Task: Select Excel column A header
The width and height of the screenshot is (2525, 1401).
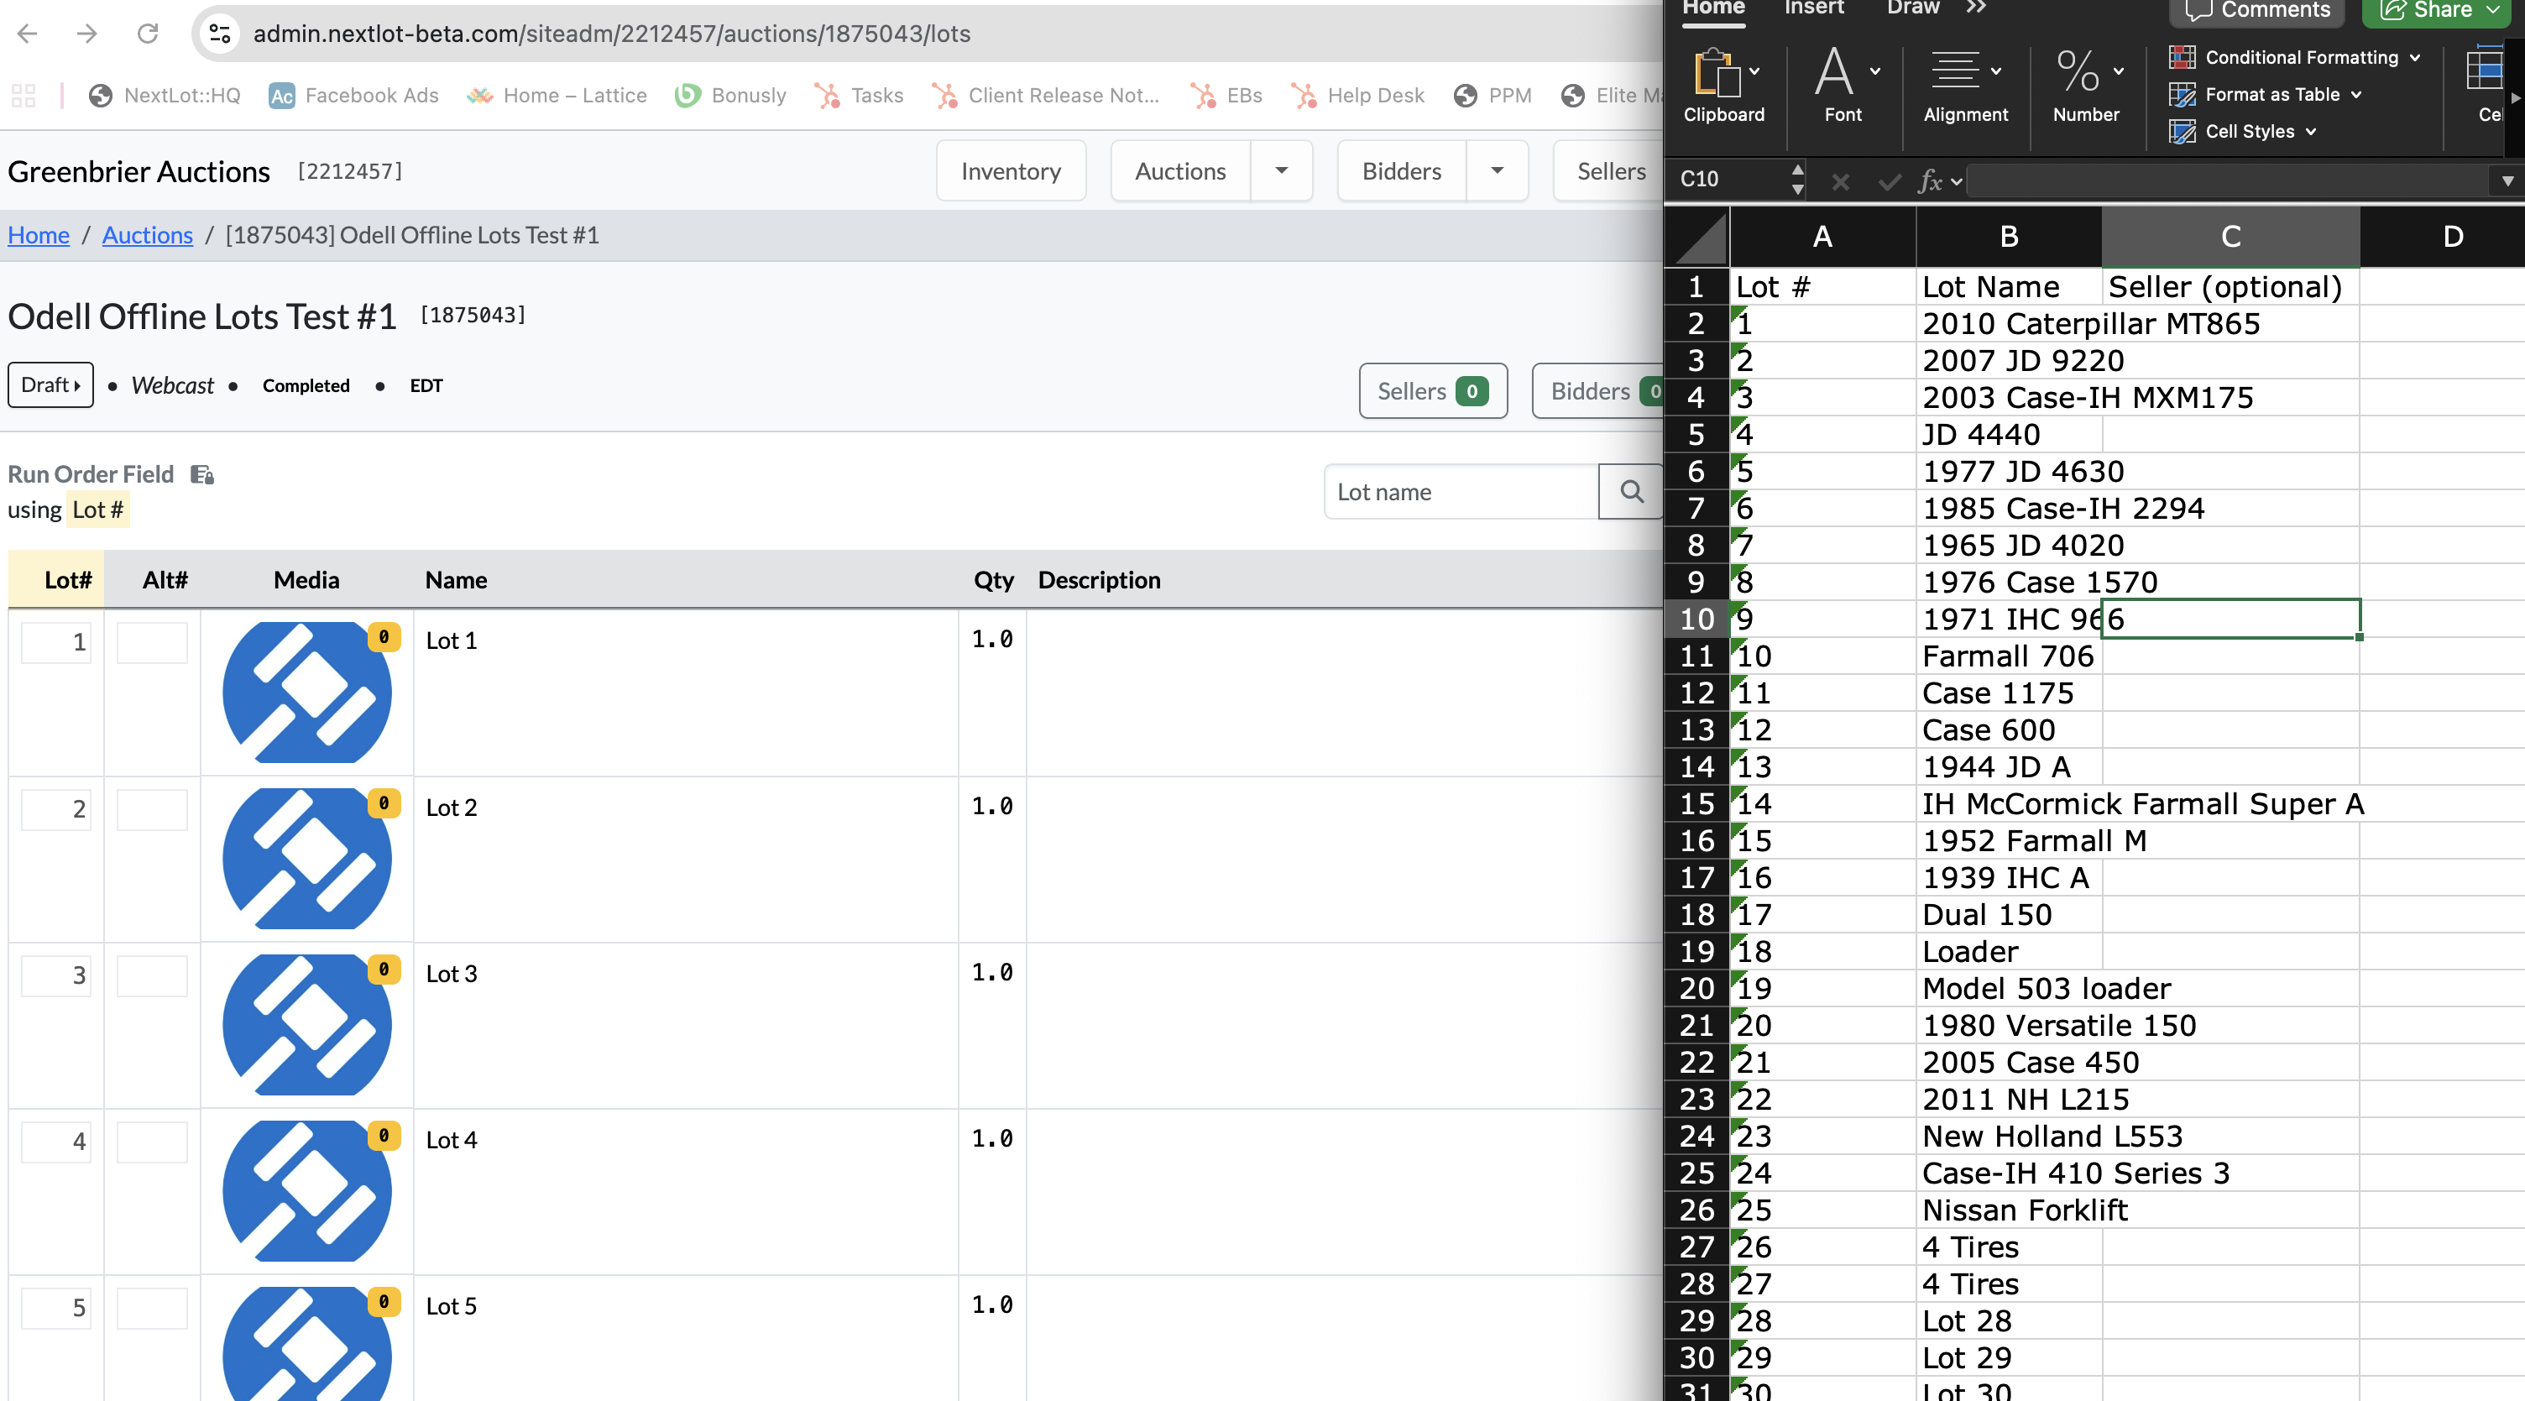Action: click(1822, 236)
